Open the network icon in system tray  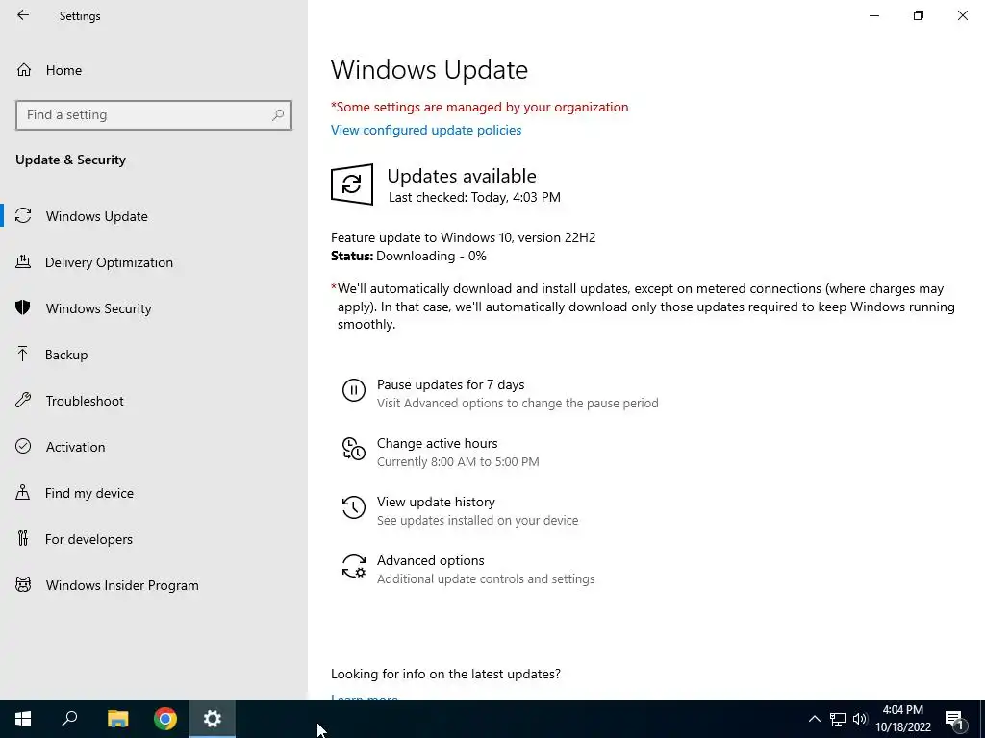pyautogui.click(x=838, y=719)
